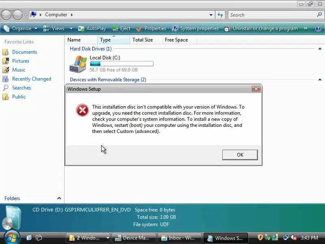Open the 2 Windows taskbar group
Image resolution: width=325 pixels, height=244 pixels.
point(88,238)
